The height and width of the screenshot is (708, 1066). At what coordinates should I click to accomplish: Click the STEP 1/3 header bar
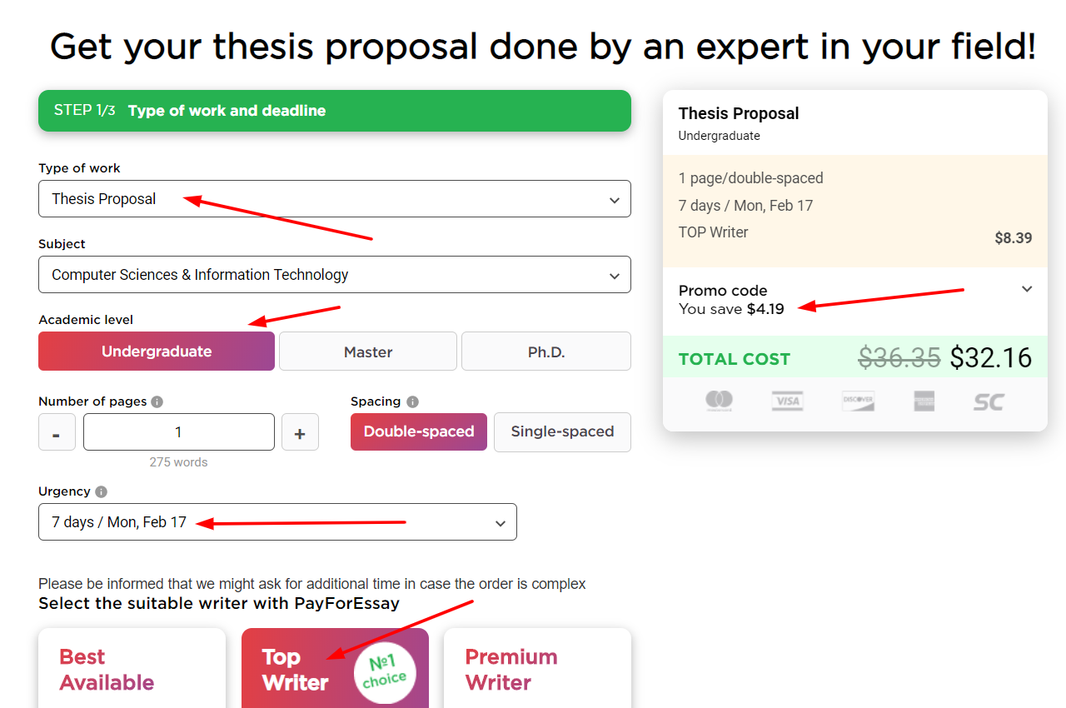[334, 110]
